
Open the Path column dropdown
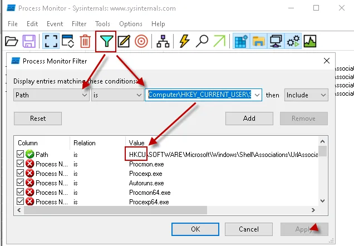pos(51,95)
